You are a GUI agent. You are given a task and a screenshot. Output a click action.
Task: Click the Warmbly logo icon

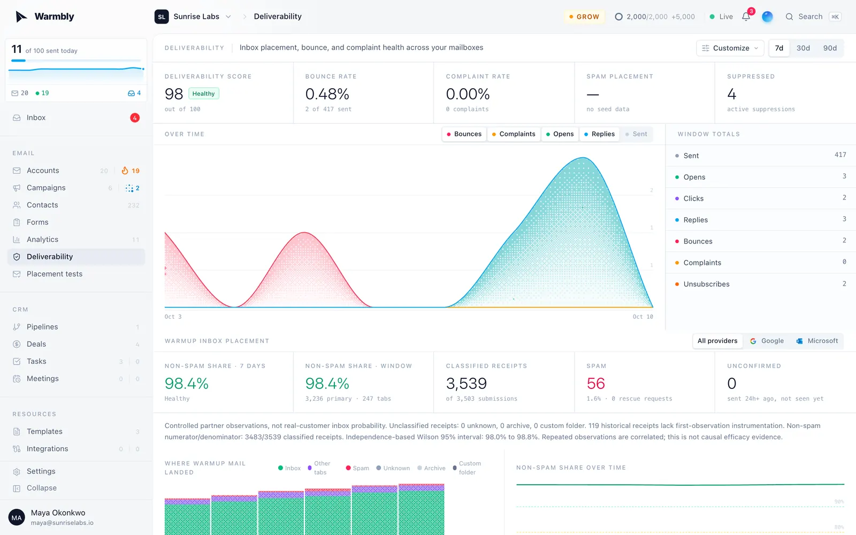[21, 17]
